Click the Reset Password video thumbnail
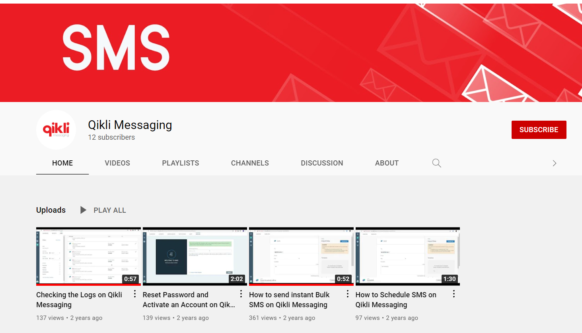Screen dimensions: 582x333 [x=195, y=256]
